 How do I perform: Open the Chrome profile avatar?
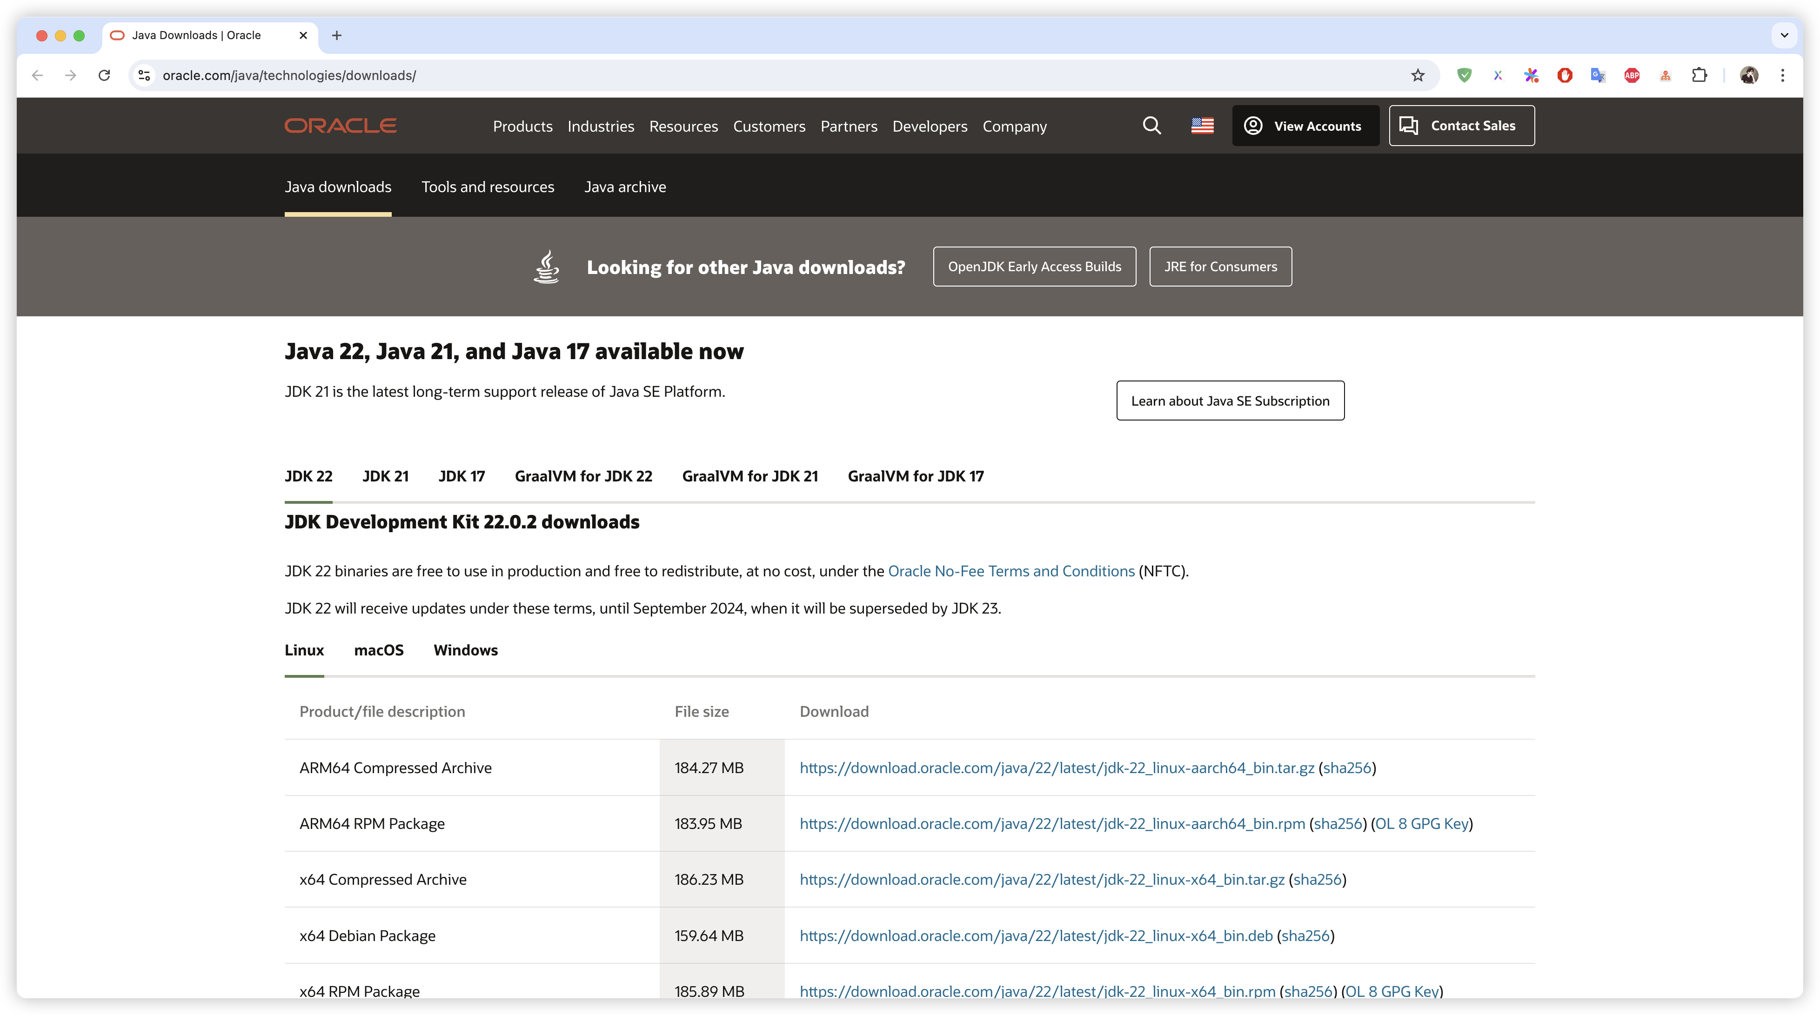(1749, 75)
